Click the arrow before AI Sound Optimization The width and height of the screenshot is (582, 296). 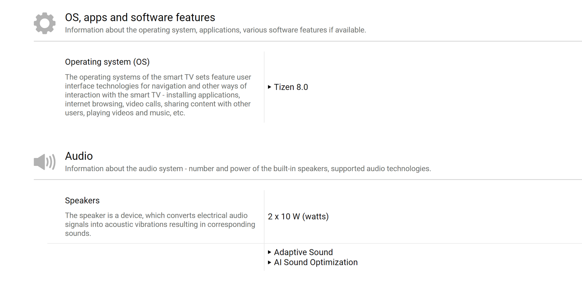pos(269,262)
